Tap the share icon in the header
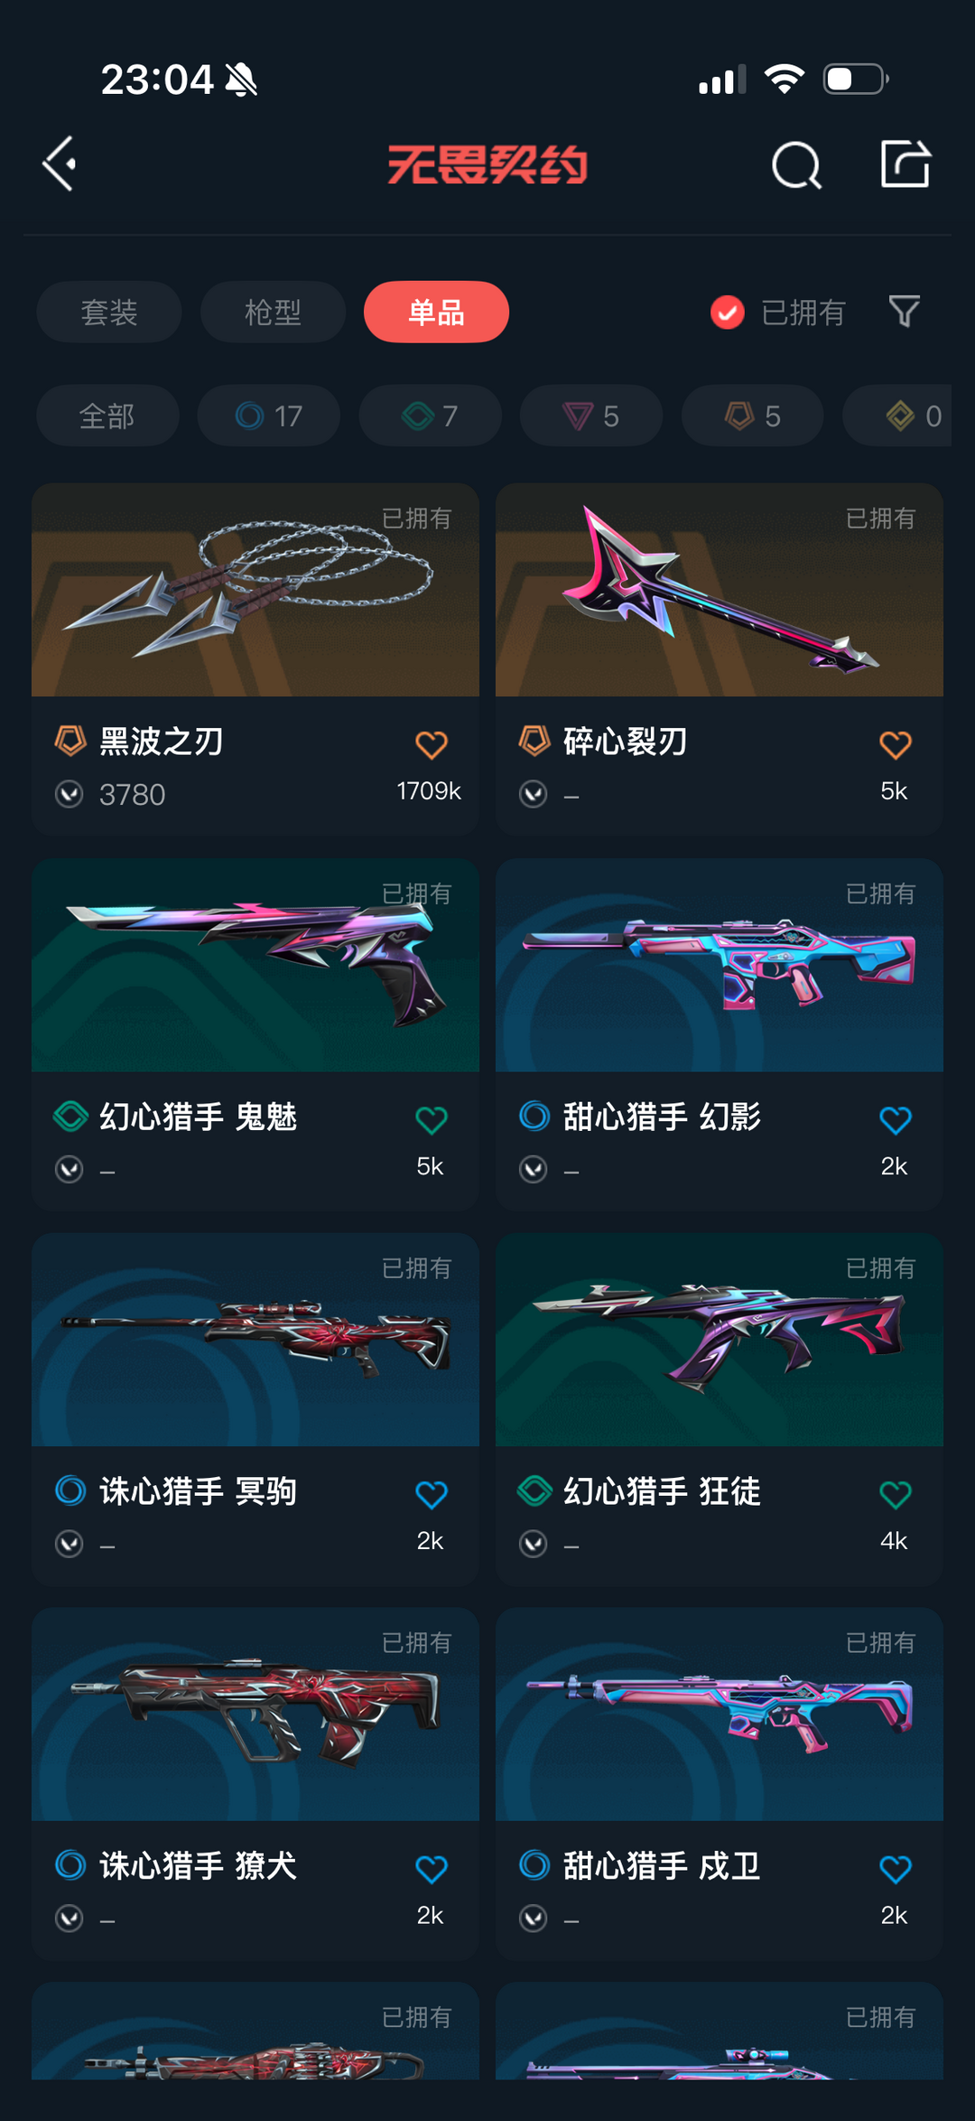The image size is (975, 2121). [x=905, y=164]
